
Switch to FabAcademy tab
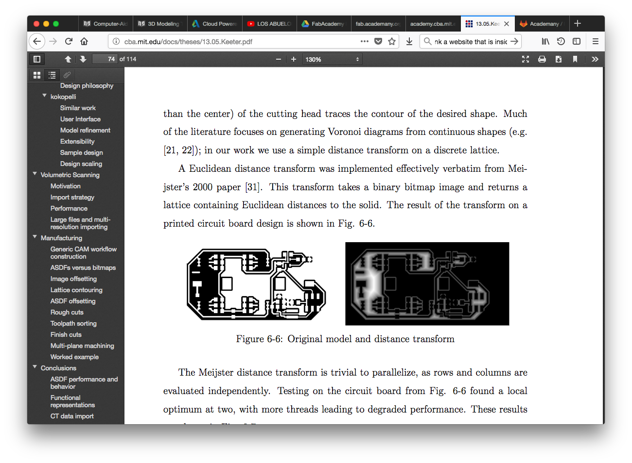[323, 23]
